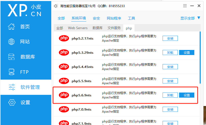Select the php sub-tab
The image size is (206, 125).
(129, 28)
